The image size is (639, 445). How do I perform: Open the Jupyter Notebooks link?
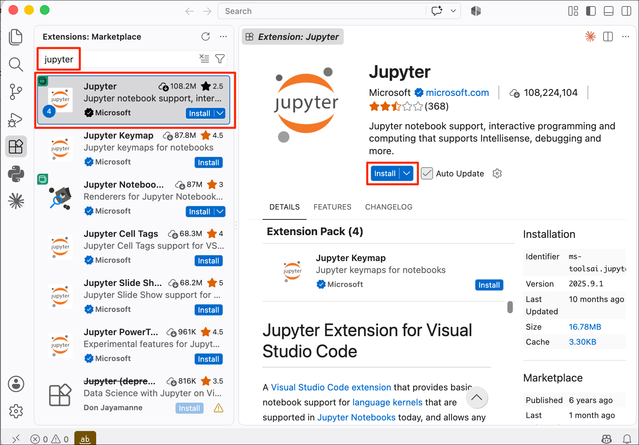(356, 417)
